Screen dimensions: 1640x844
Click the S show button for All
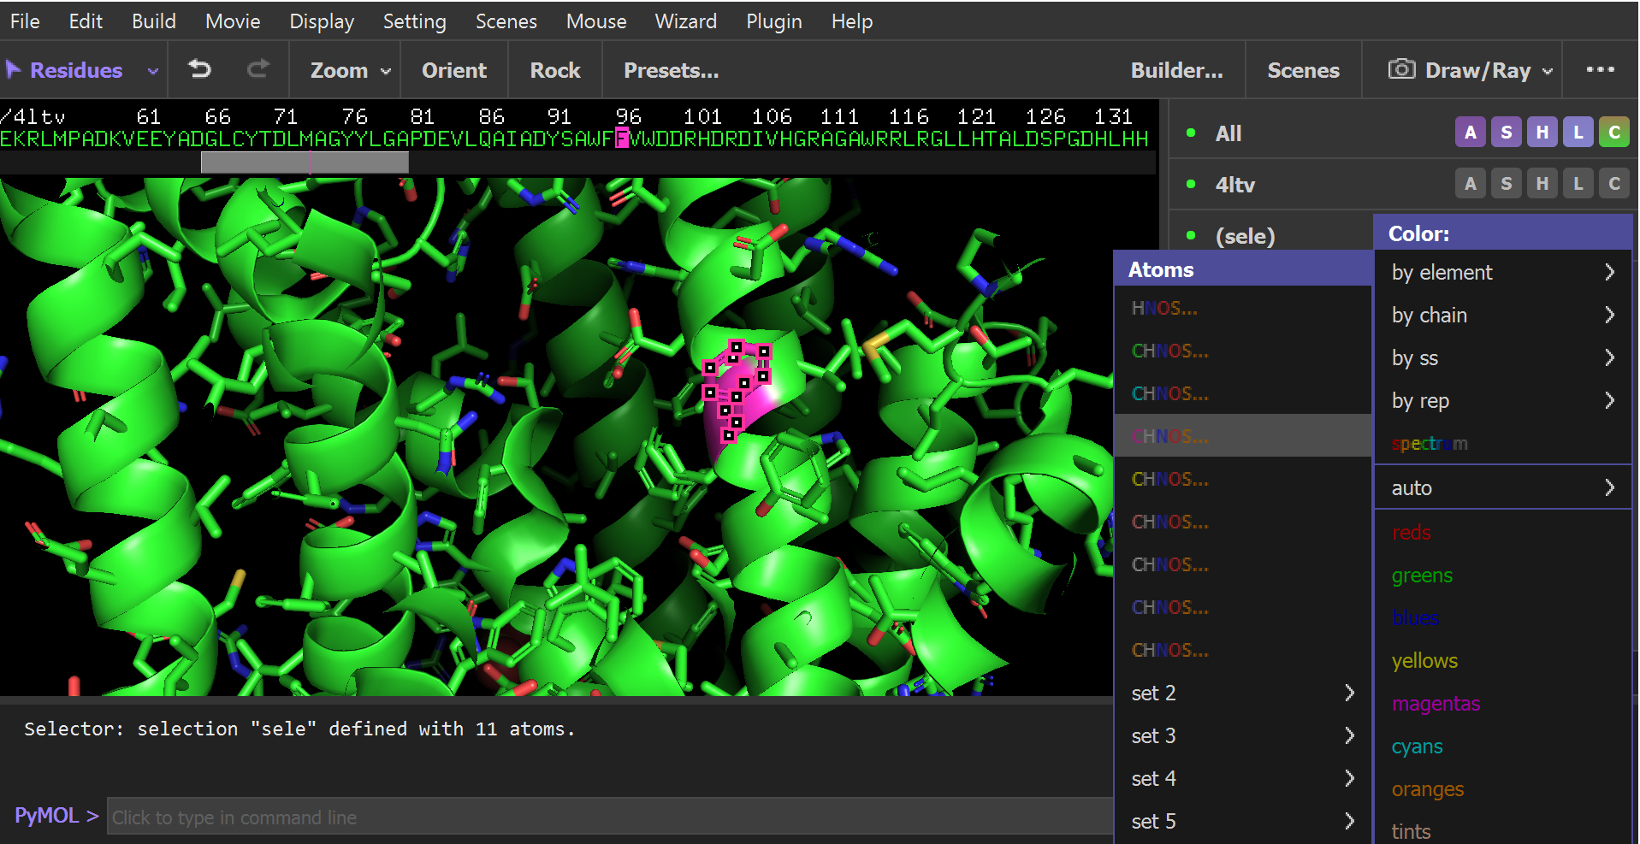click(1506, 133)
